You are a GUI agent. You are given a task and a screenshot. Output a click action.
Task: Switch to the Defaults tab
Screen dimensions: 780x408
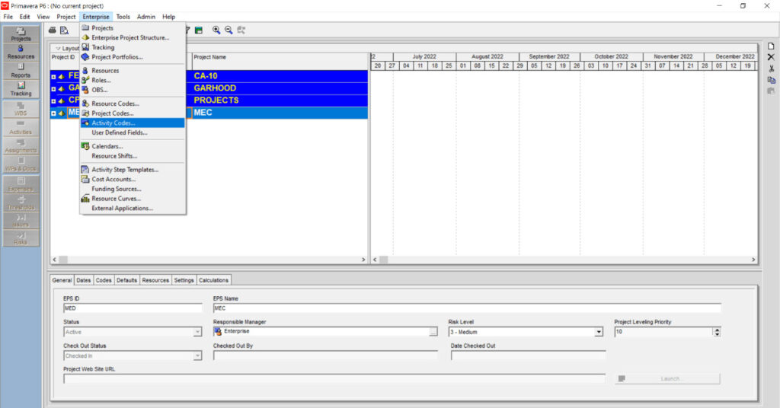point(127,280)
